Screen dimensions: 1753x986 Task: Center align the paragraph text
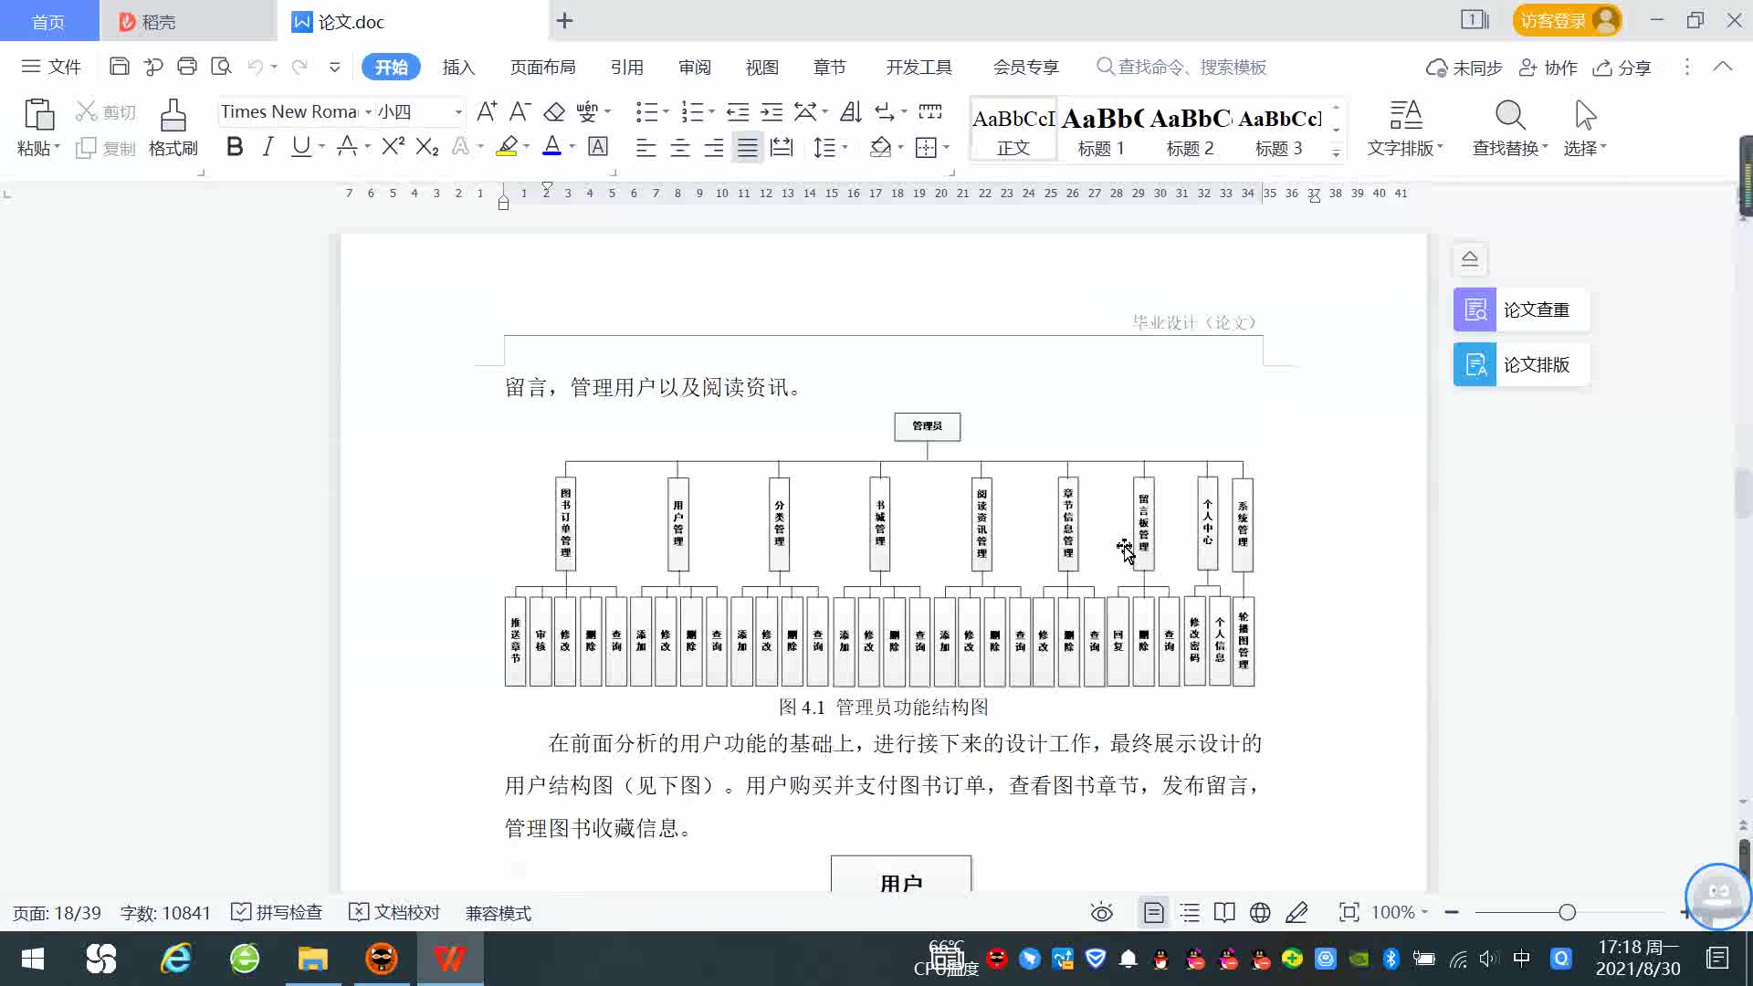(x=680, y=148)
